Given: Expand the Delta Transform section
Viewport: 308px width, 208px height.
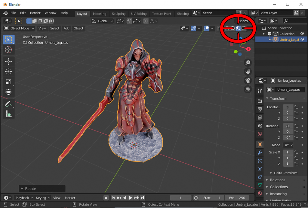Looking at the screenshot, I should (285, 173).
